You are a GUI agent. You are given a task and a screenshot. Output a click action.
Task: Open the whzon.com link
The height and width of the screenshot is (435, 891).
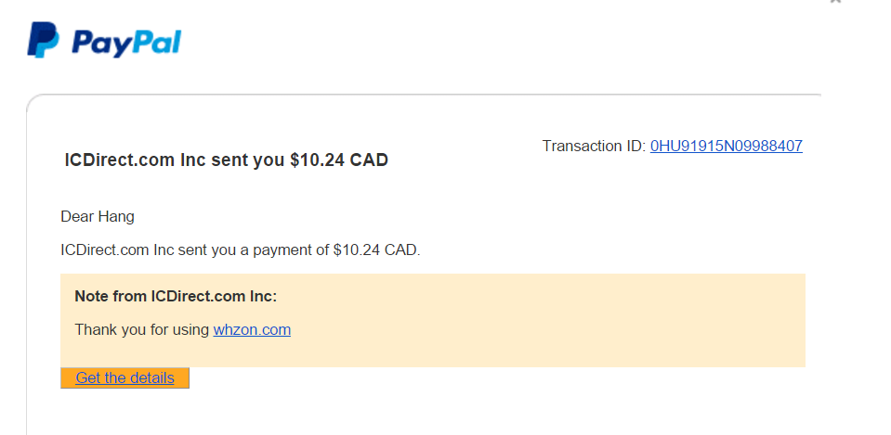coord(252,329)
